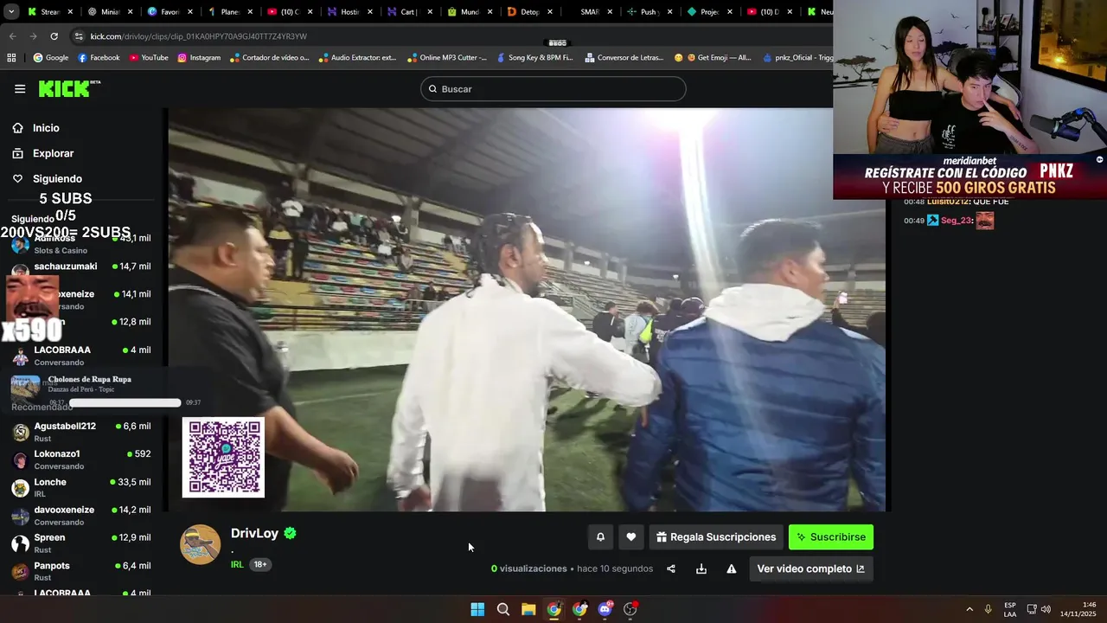
Task: Open Lokonazo1 recommended channel
Action: (80, 459)
